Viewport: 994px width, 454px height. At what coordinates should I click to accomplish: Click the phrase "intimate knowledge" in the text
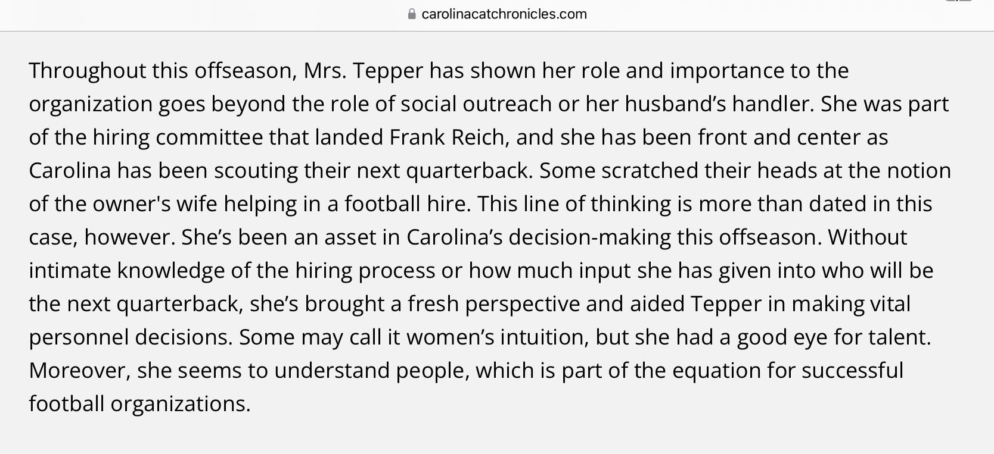click(x=127, y=270)
